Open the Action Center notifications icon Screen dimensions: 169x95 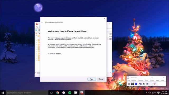click(x=158, y=93)
